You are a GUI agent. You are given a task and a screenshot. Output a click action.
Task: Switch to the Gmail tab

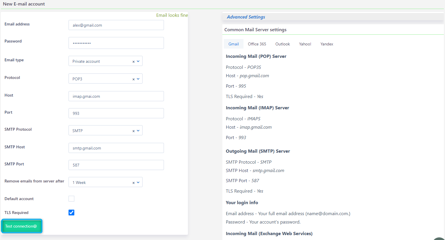[x=234, y=44]
